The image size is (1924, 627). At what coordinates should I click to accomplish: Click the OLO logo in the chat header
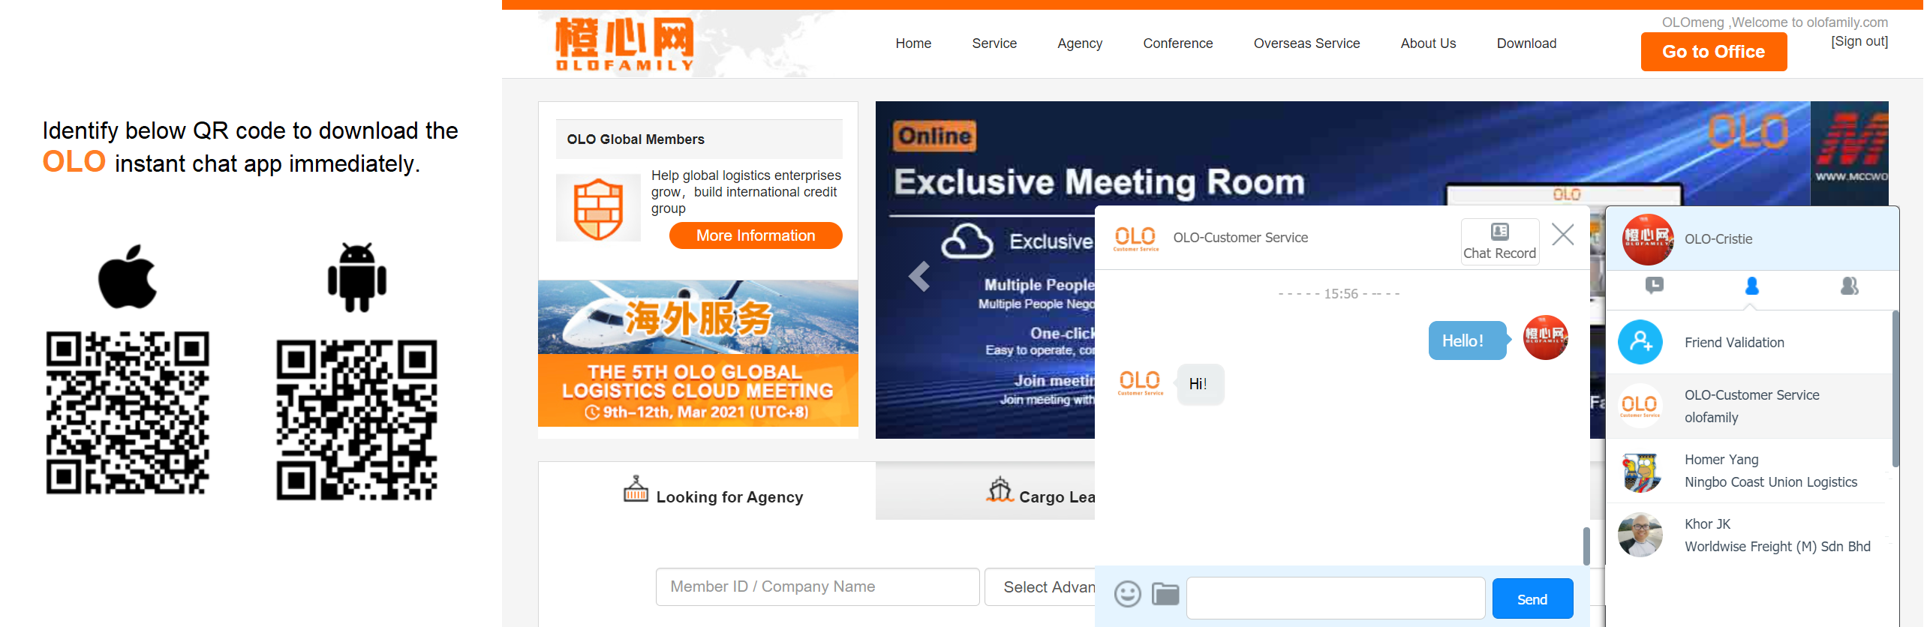[1135, 238]
